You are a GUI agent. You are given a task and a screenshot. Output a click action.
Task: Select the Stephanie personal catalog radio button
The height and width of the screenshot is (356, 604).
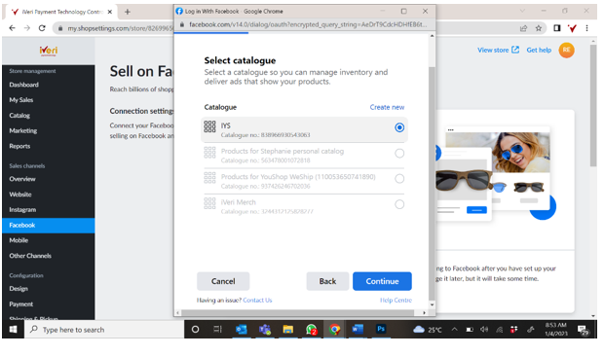tap(399, 154)
